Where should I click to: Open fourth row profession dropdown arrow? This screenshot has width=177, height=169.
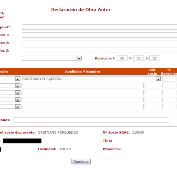click(x=18, y=100)
